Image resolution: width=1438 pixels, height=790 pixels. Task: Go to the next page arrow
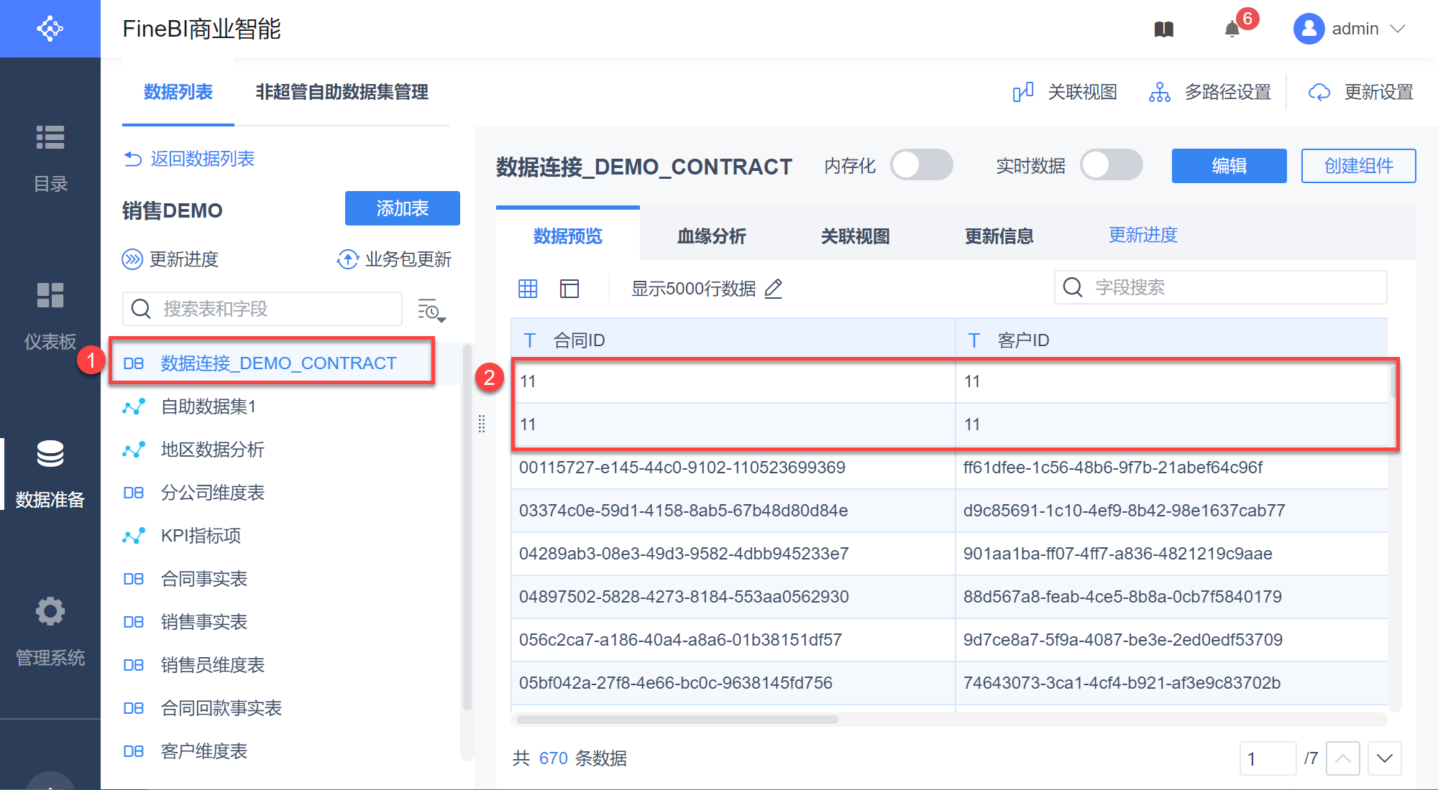point(1385,758)
